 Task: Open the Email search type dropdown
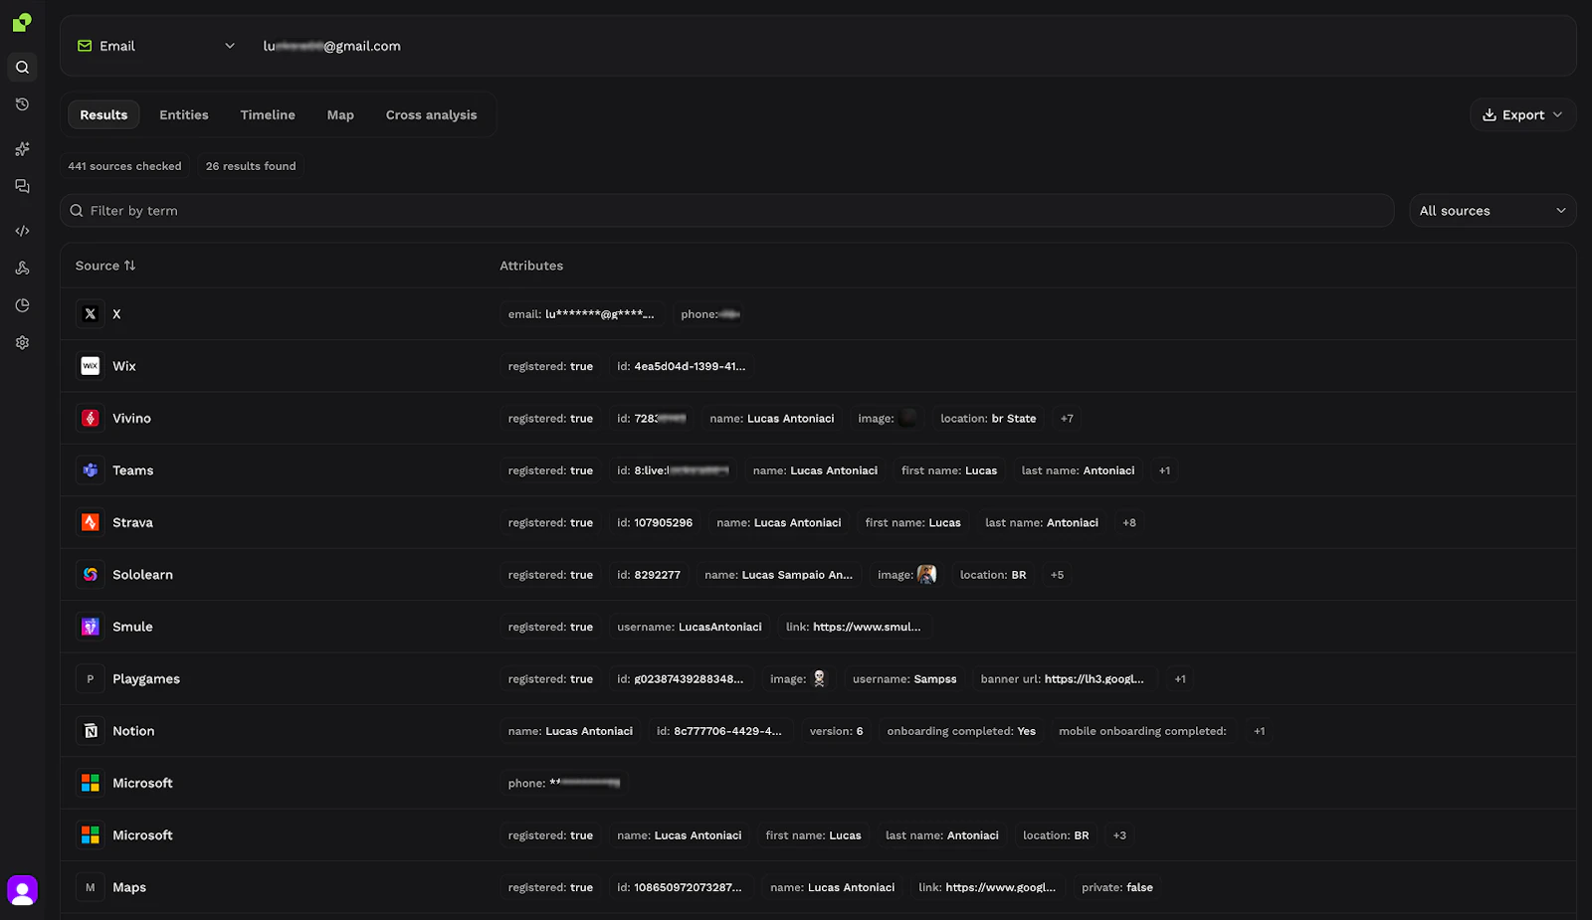coord(157,46)
